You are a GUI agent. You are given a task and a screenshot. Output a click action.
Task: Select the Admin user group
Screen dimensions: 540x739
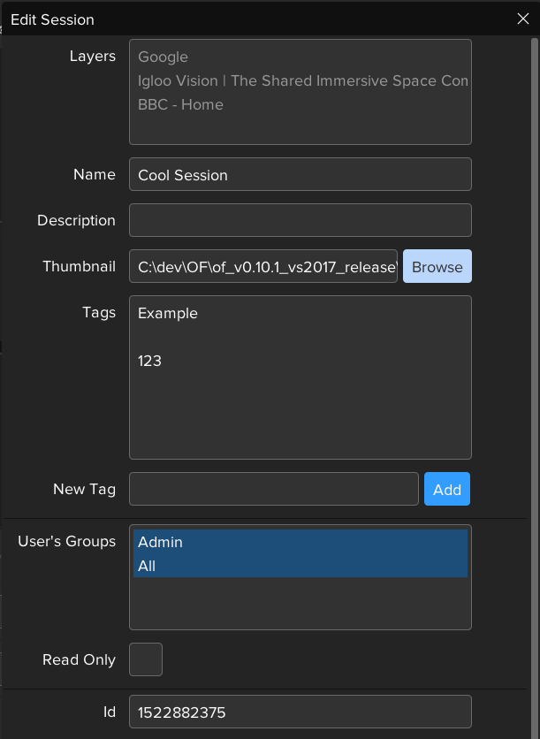(x=300, y=542)
